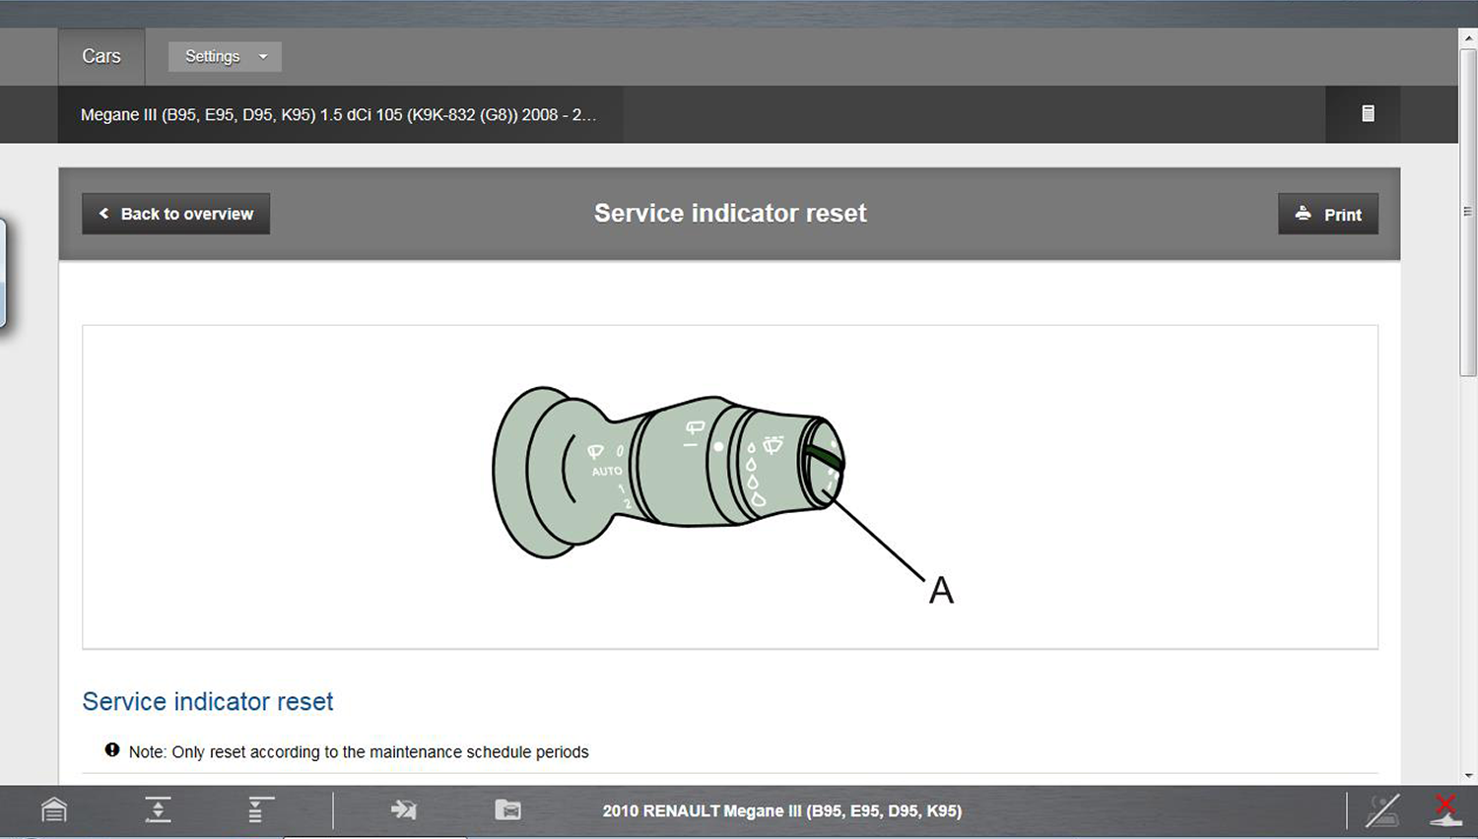
Task: Click the 2010 RENAULT Megane III label
Action: pos(781,810)
